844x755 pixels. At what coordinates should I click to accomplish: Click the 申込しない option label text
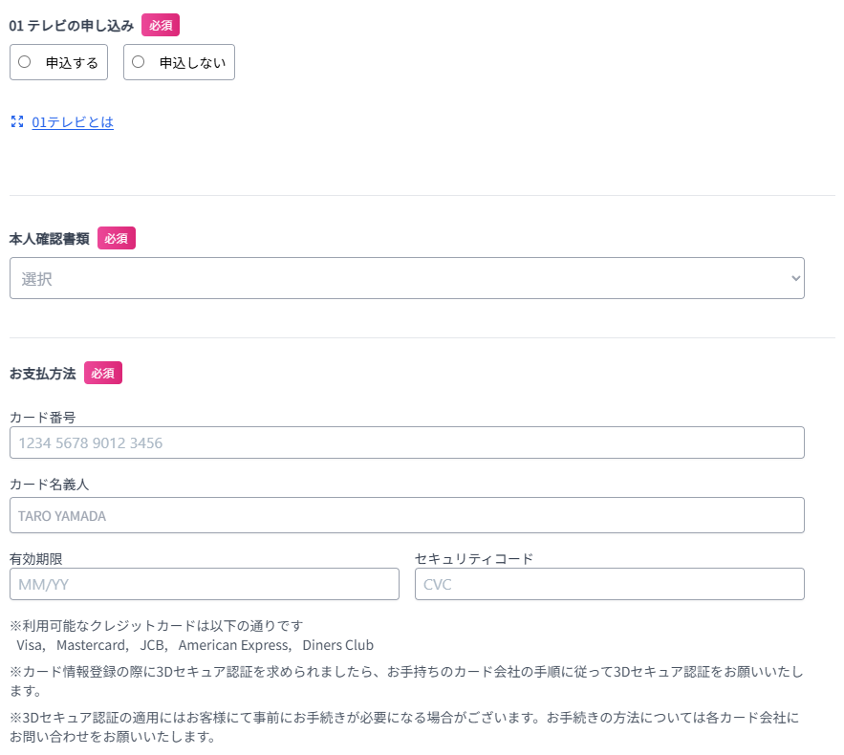[x=192, y=63]
